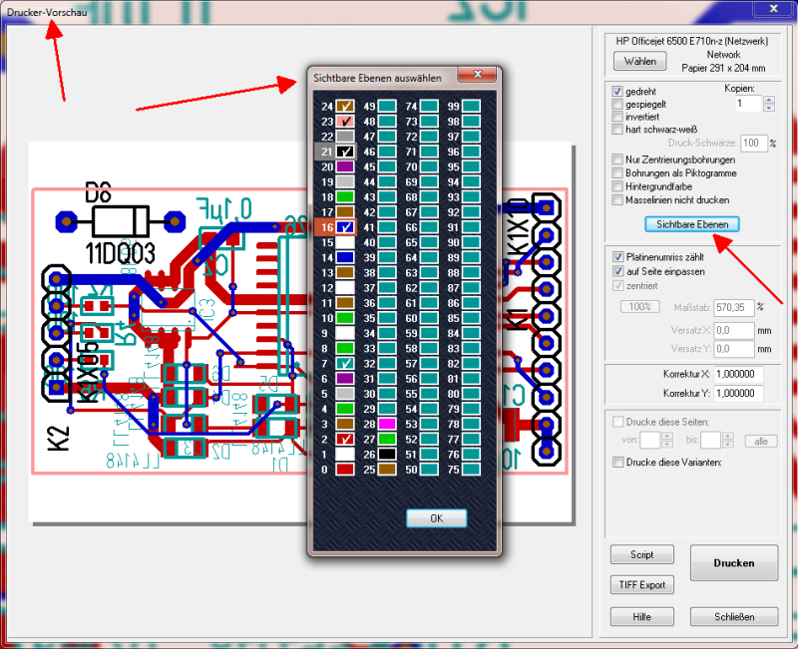Image resolution: width=798 pixels, height=649 pixels.
Task: Enable the gespiegelt checkbox
Action: coord(617,104)
